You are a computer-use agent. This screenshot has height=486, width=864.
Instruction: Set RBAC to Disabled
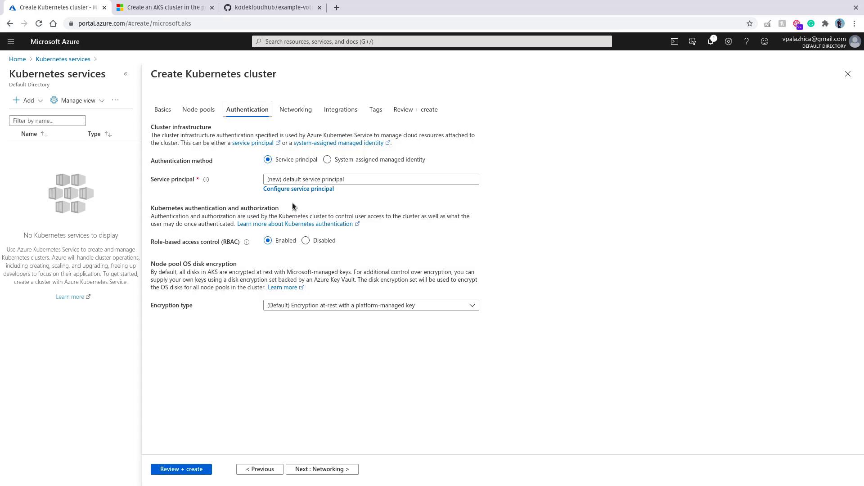(x=306, y=240)
